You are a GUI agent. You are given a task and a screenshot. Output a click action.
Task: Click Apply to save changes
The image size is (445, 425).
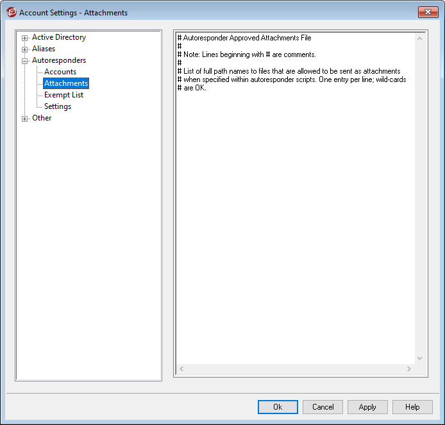(x=367, y=407)
